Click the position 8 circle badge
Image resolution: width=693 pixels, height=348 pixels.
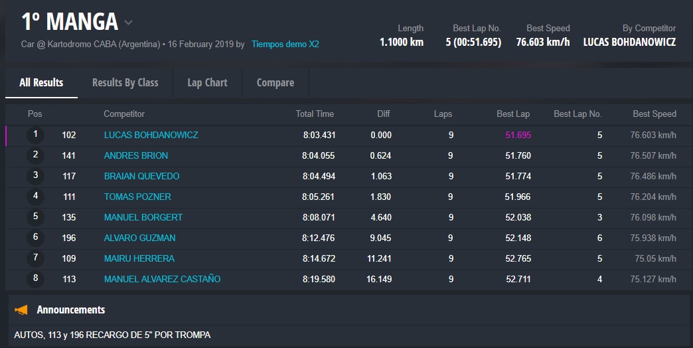(35, 279)
